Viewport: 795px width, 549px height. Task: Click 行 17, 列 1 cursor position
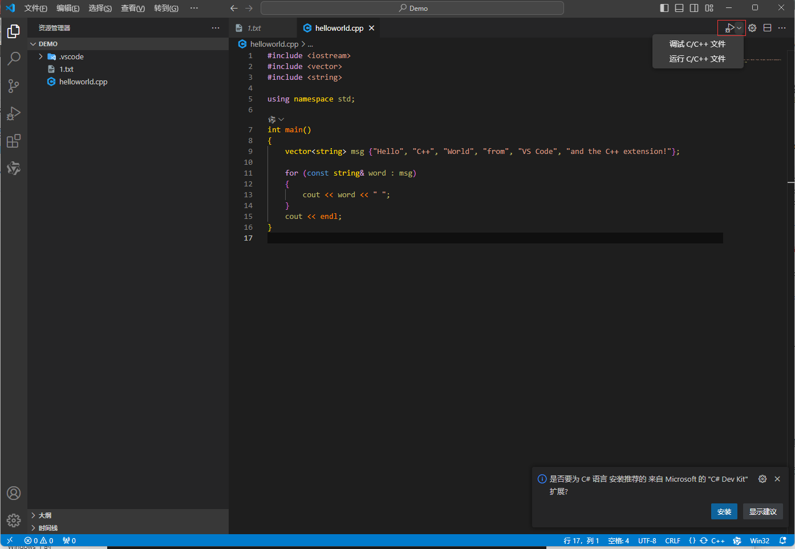(581, 540)
